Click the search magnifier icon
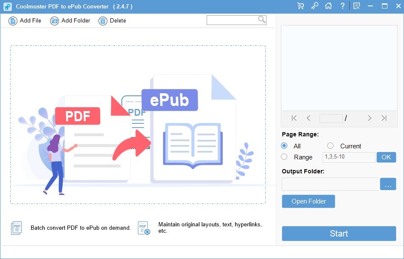Screen dimensions: 404x259 261,20
